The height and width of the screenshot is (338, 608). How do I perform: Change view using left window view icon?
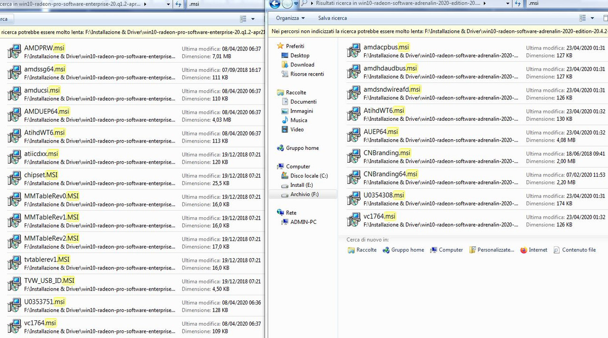[243, 19]
